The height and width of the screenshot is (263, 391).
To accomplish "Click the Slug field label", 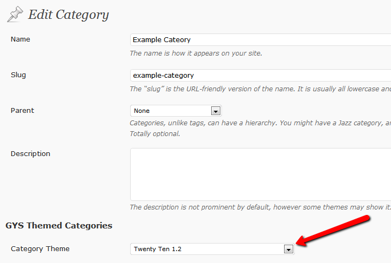I will (x=18, y=75).
